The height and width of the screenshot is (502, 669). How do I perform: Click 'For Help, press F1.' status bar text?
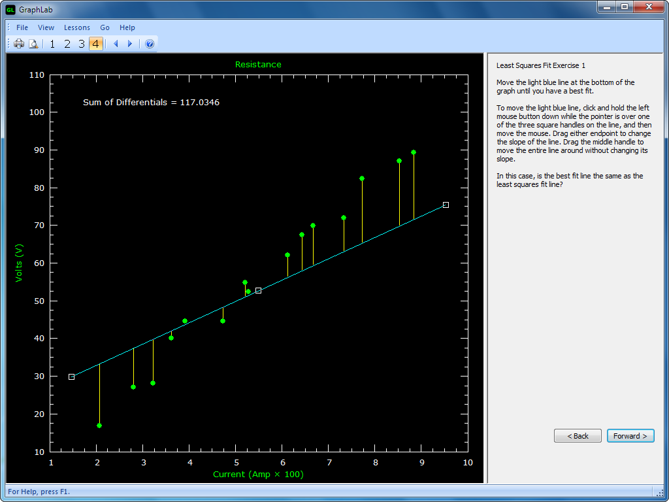[39, 492]
